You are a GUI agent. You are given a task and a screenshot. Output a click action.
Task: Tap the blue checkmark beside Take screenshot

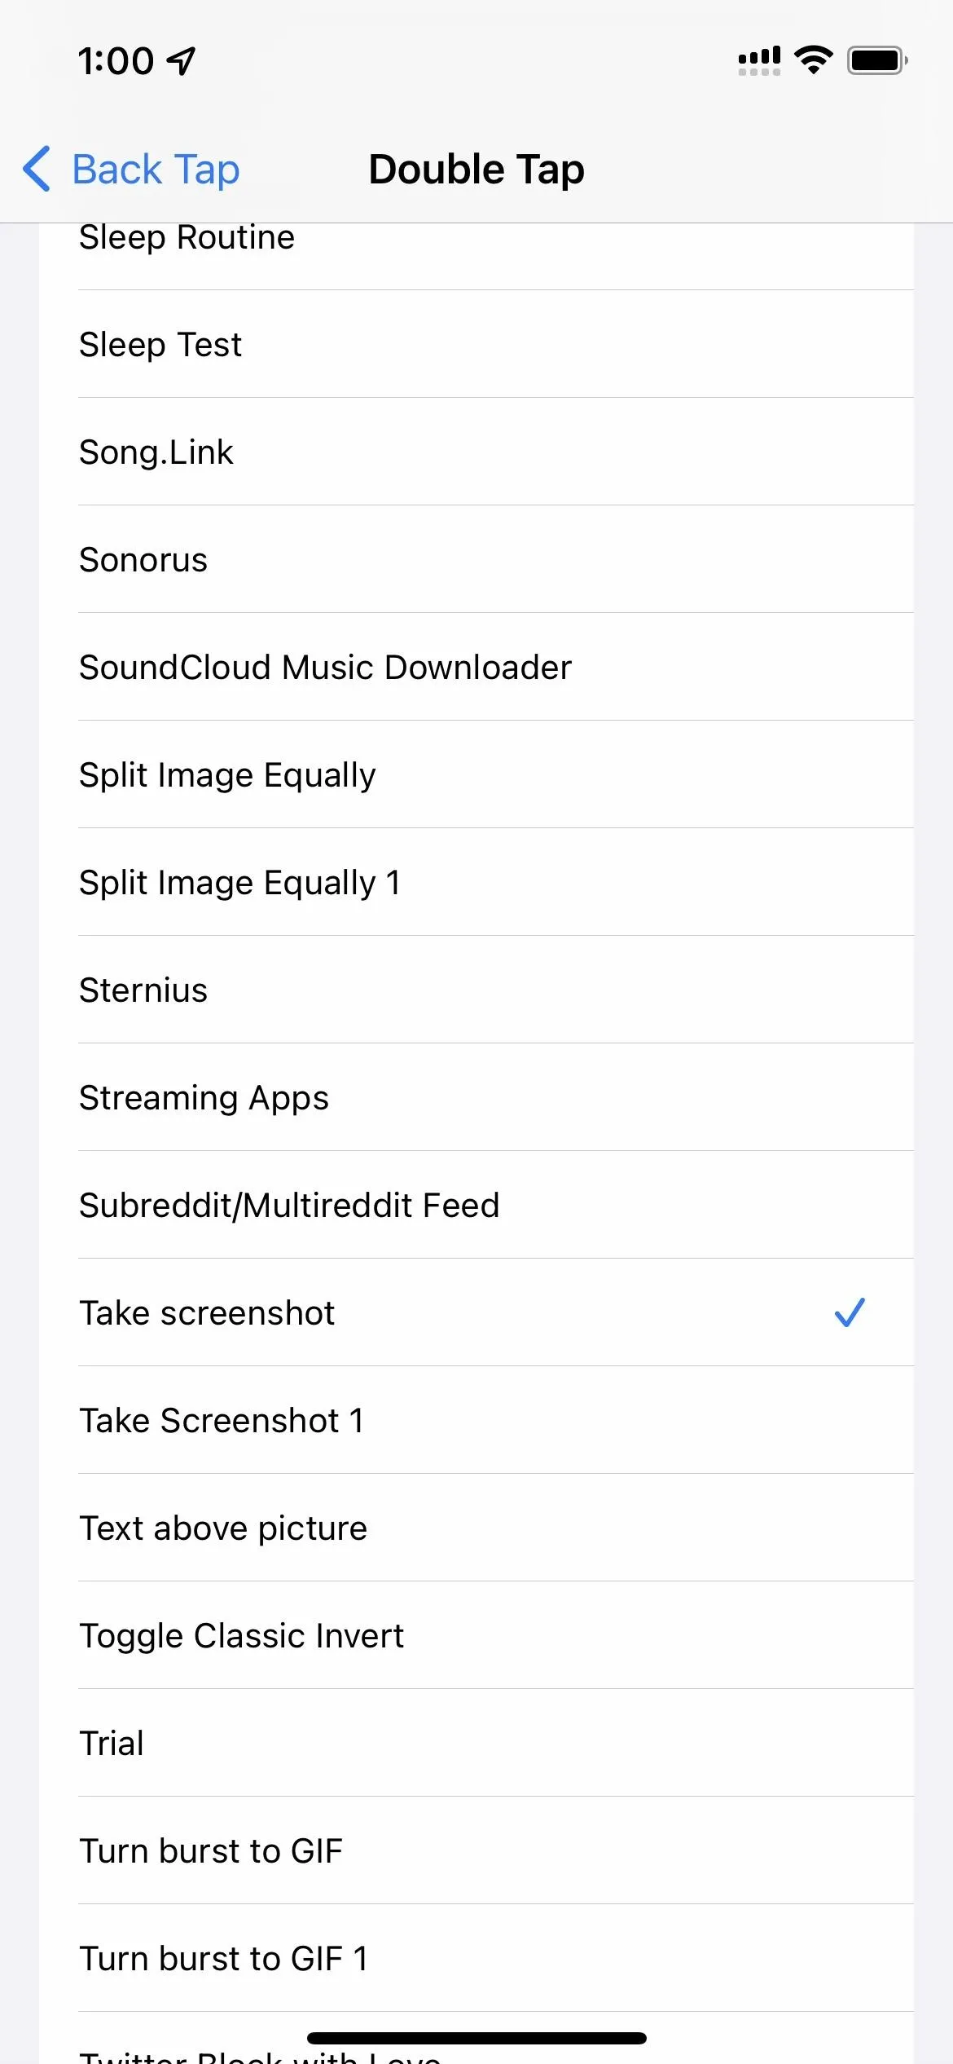click(850, 1312)
